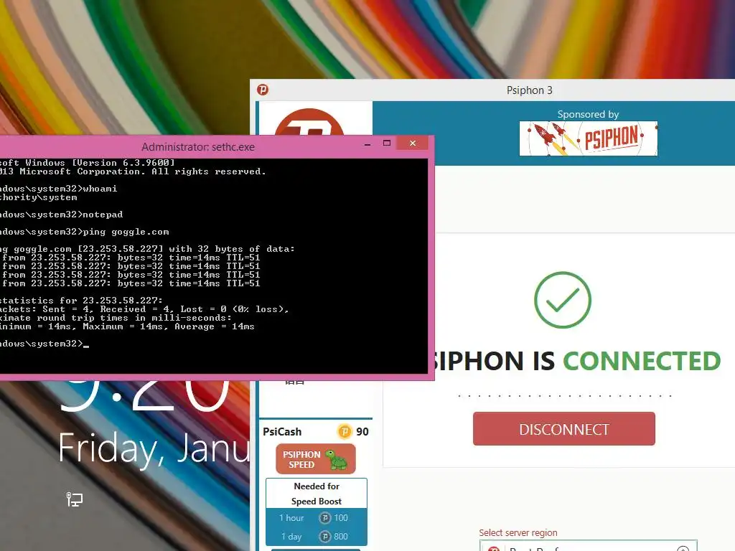Minimize the Administrator: sethc.exe window
This screenshot has height=551, width=735.
(367, 143)
